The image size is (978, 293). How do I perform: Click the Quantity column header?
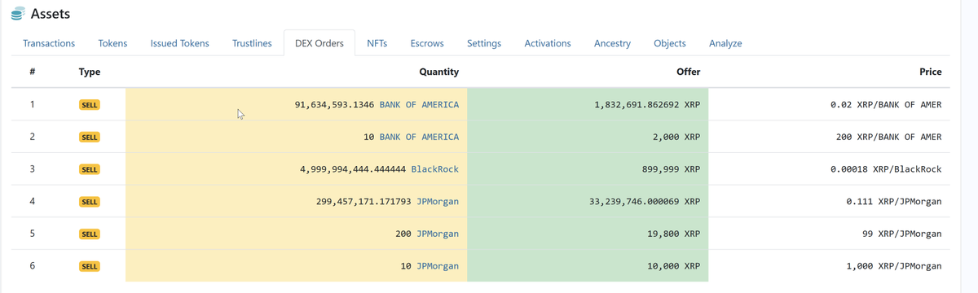(438, 72)
